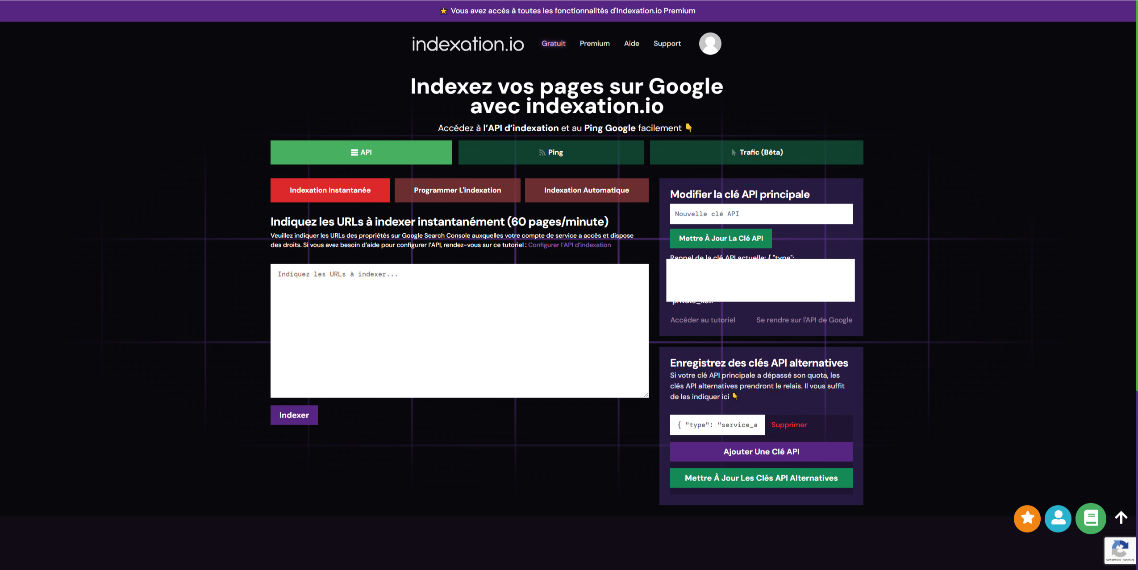
Task: Select Indexation Instantanée mode
Action: (x=330, y=190)
